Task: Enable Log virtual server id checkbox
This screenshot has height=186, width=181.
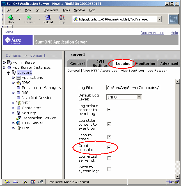Action: pyautogui.click(x=109, y=158)
